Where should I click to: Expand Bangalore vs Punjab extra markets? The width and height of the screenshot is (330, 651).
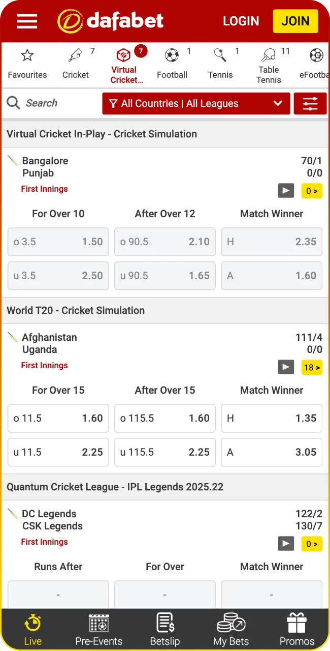[312, 191]
